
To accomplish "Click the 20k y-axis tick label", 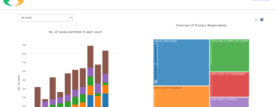I will pyautogui.click(x=24, y=106).
